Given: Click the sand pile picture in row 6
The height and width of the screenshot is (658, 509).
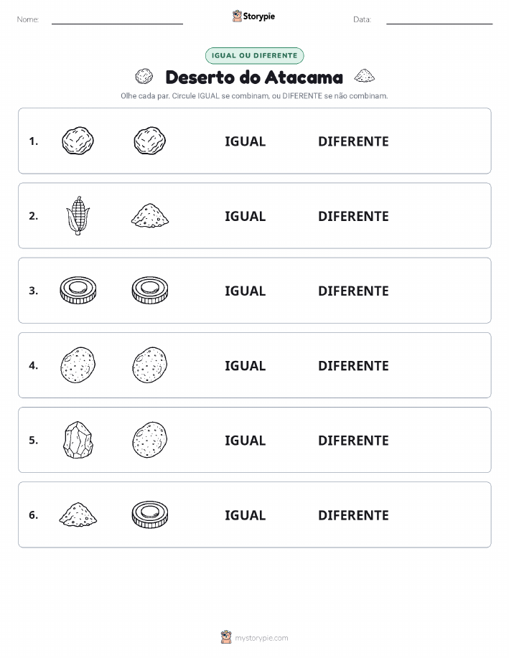Looking at the screenshot, I should tap(78, 514).
